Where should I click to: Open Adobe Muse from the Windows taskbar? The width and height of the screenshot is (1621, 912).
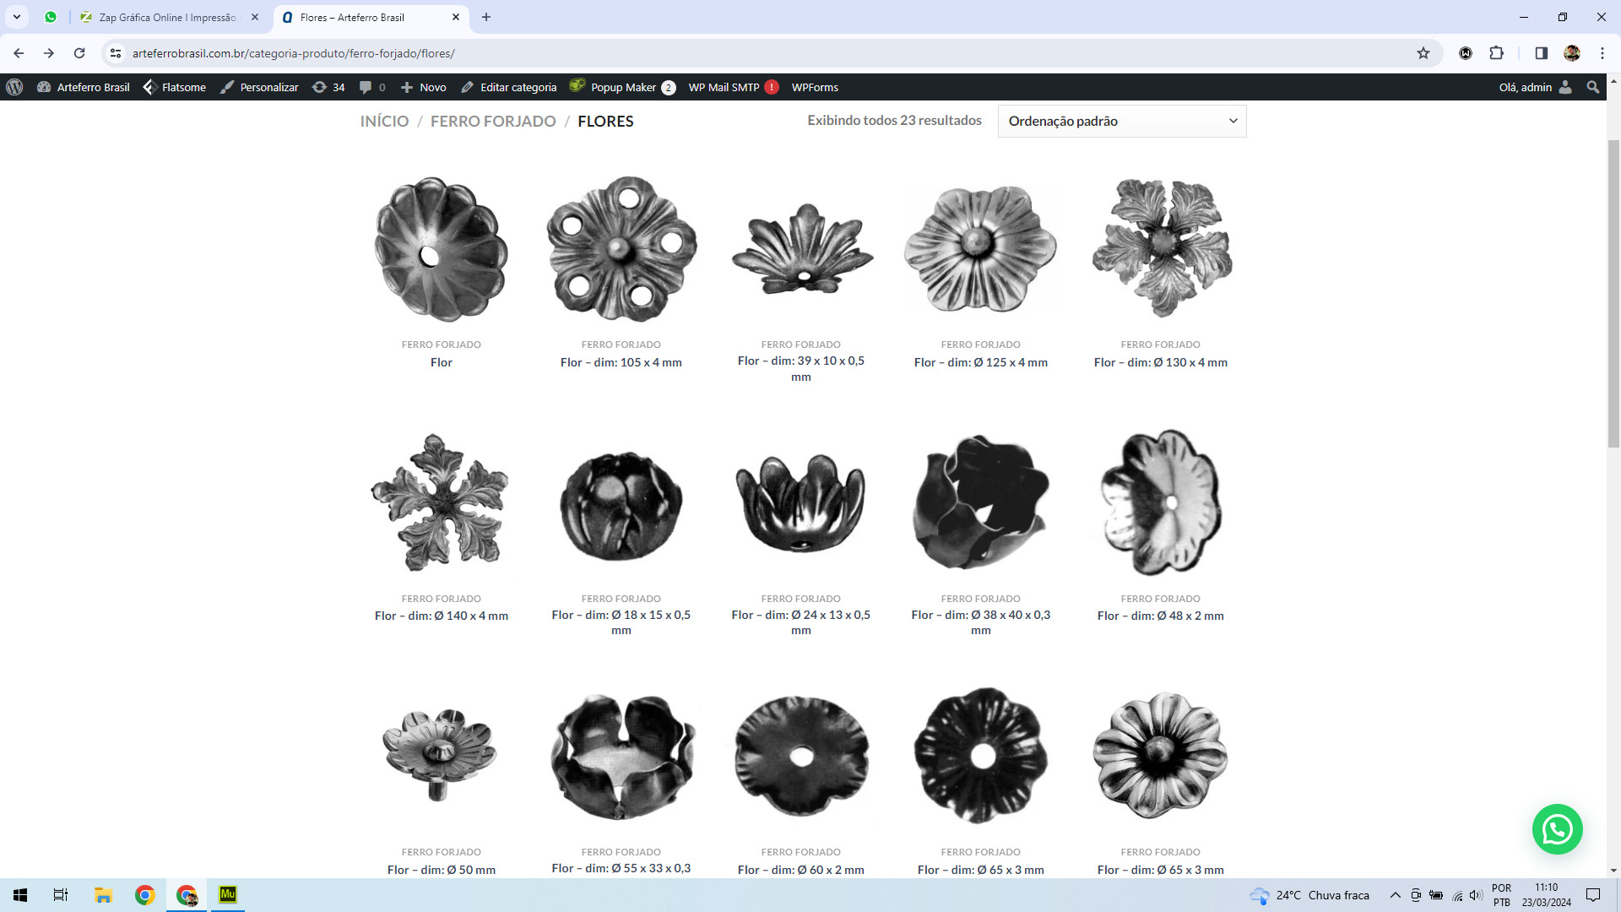pos(228,894)
